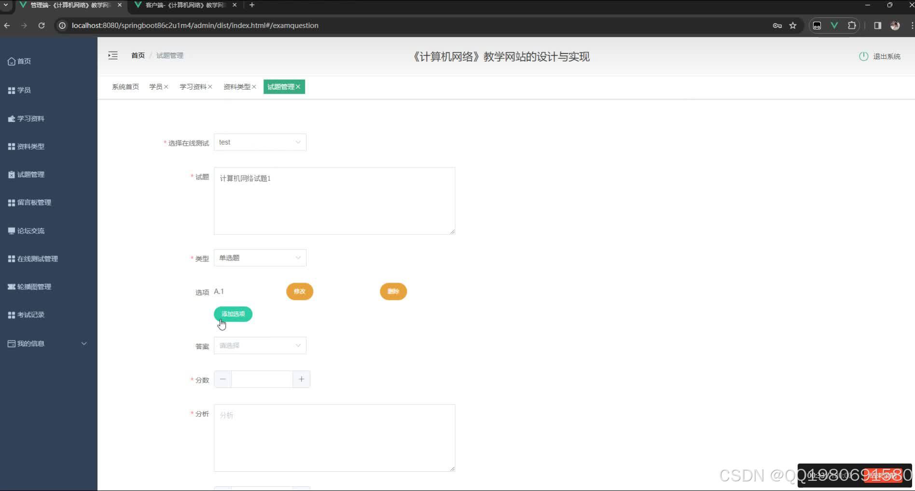Toggle the sidebar collapse hamburger icon
Viewport: 915px width, 491px height.
click(113, 55)
